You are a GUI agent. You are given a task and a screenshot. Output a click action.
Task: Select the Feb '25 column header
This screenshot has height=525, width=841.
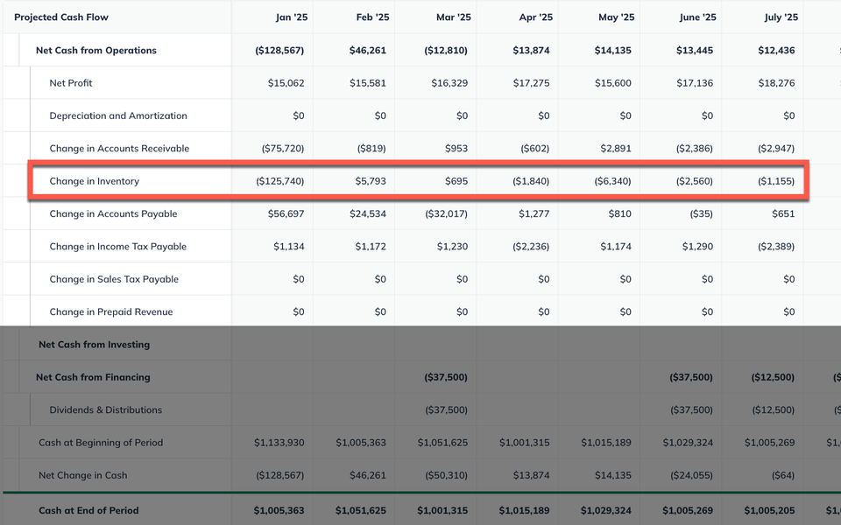coord(373,17)
